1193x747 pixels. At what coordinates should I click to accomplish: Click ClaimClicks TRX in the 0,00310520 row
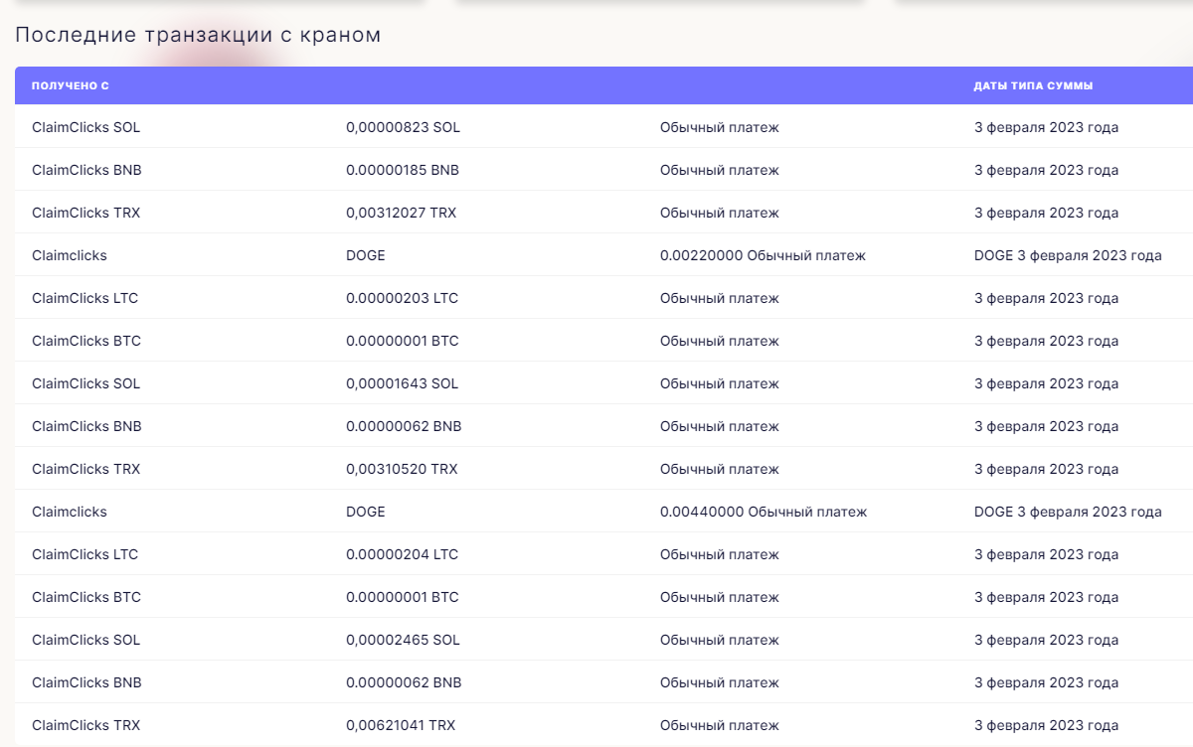point(86,469)
